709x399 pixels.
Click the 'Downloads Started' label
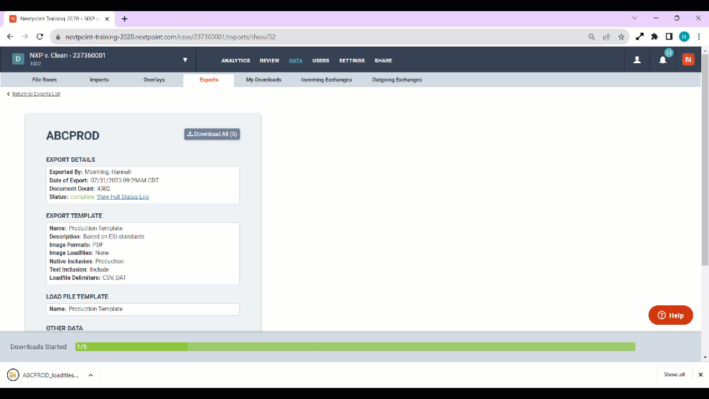38,347
